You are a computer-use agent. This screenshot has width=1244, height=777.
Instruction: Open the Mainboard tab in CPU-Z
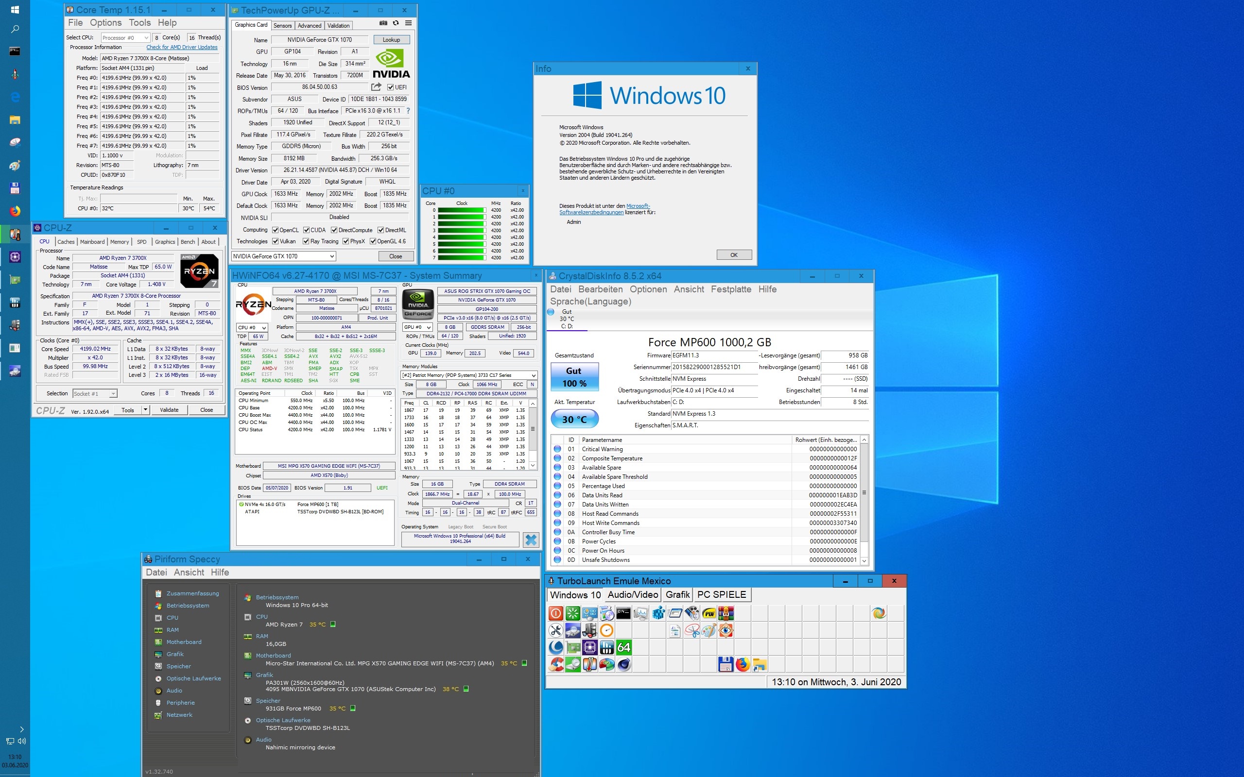[92, 242]
